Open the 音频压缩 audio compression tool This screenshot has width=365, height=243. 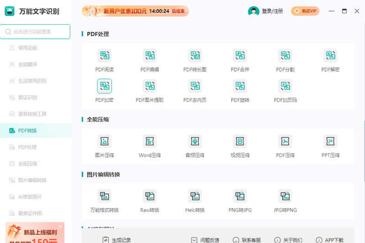195,141
